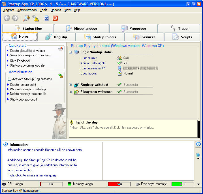Switch to the Scripts tab
This screenshot has height=194, width=203.
pos(182,37)
